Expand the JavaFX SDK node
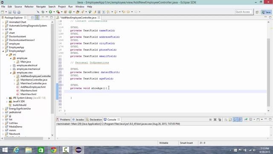Image resolution: width=273 pixels, height=154 pixels. pyautogui.click(x=7, y=101)
